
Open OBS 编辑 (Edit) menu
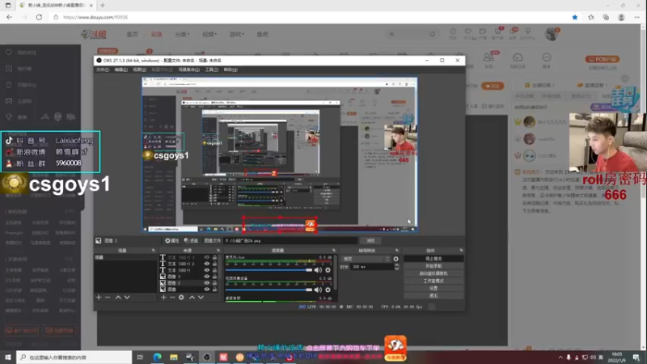[x=121, y=70]
